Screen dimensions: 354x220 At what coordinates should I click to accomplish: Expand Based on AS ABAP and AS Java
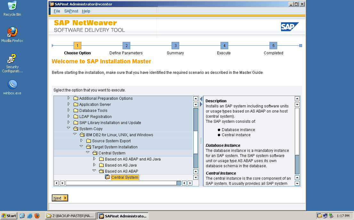pos(95,159)
